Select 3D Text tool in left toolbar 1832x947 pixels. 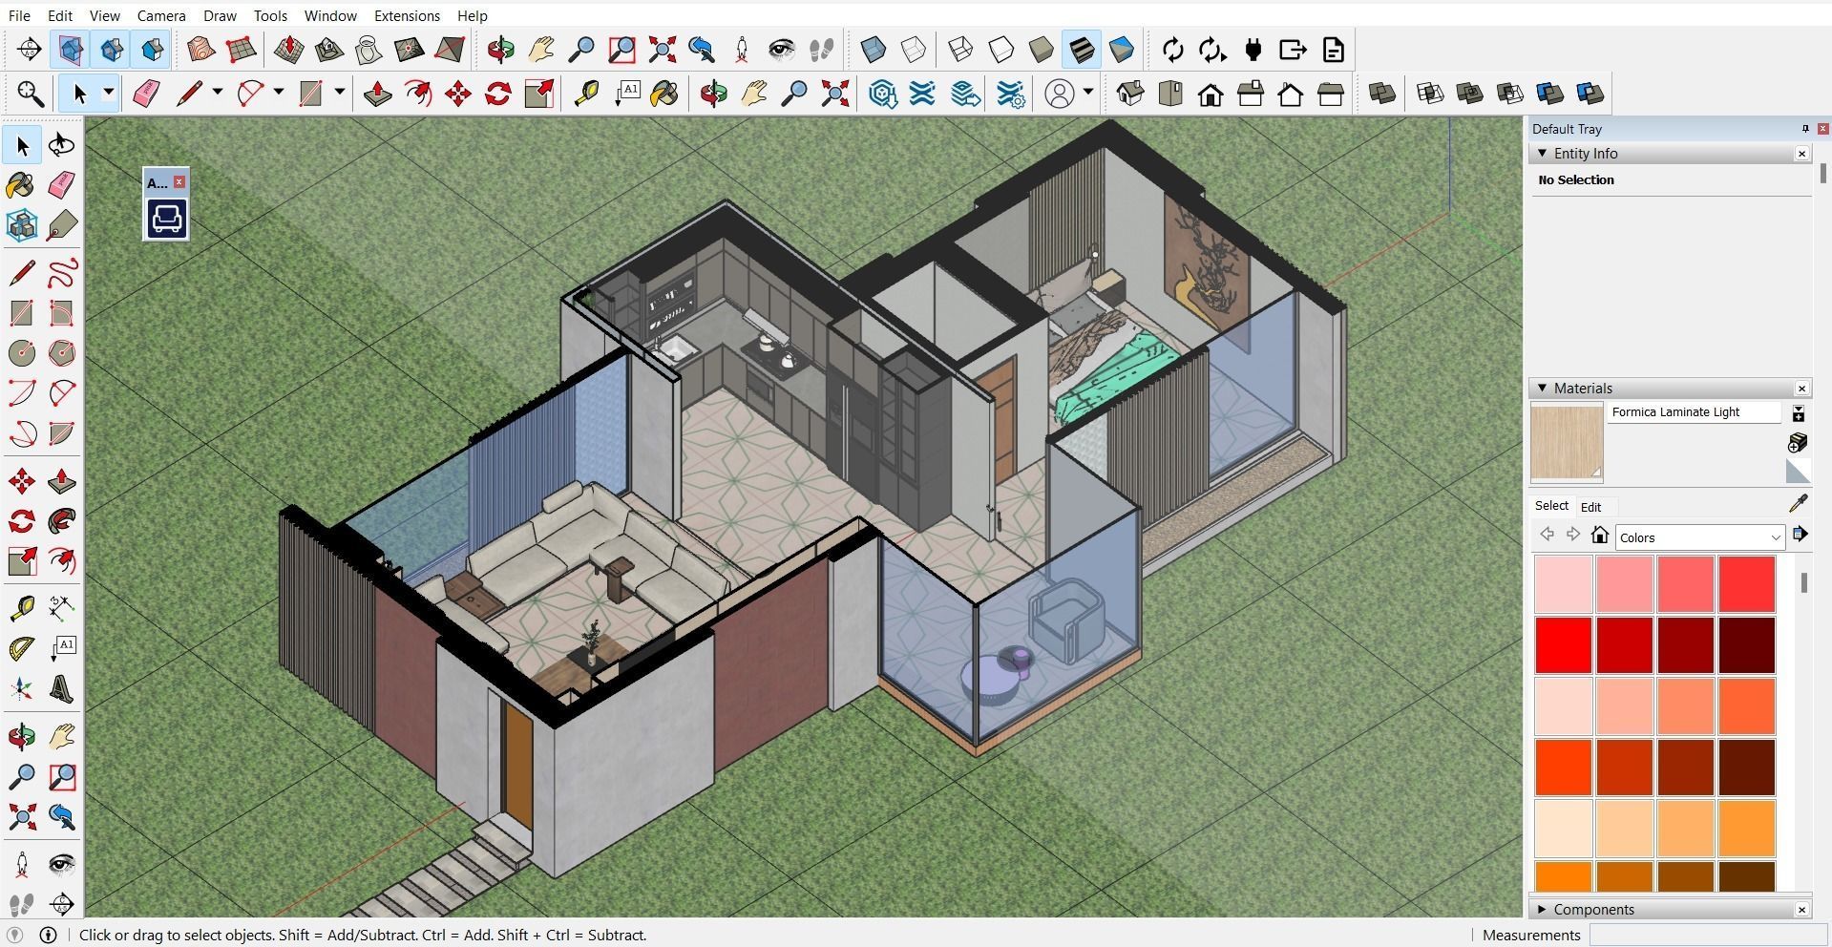(x=62, y=689)
